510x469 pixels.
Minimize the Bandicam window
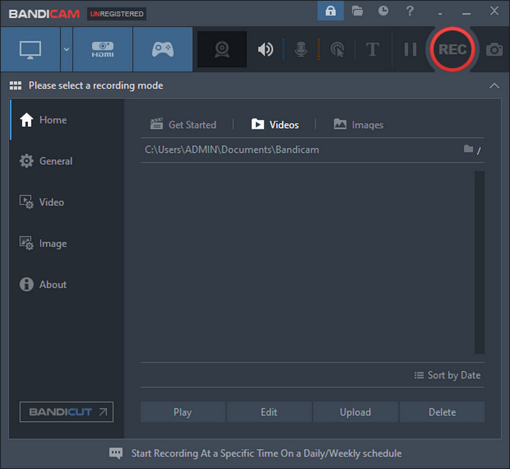(467, 13)
